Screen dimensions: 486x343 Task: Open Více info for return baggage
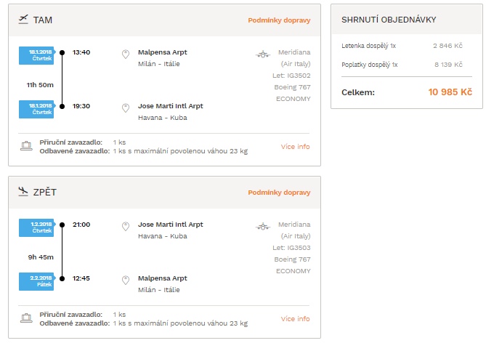[296, 318]
